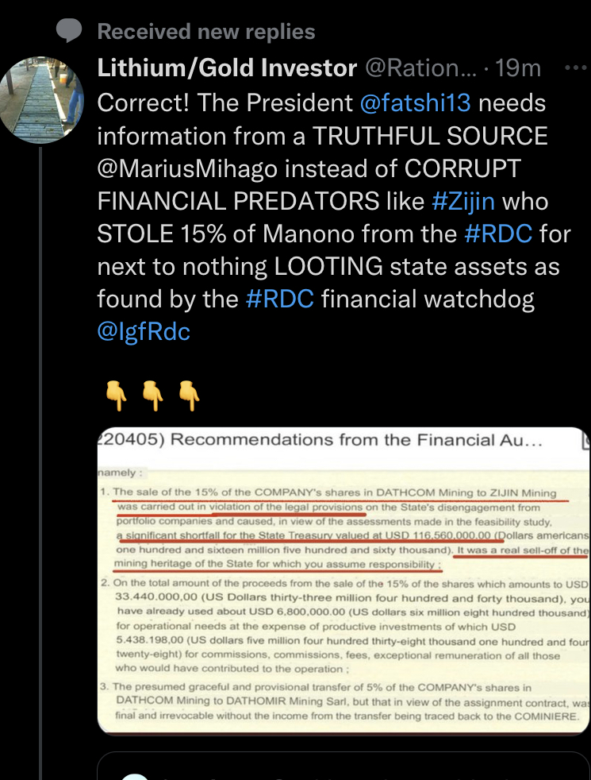The height and width of the screenshot is (780, 591).
Task: Tap the replies speech bubble icon
Action: [71, 31]
